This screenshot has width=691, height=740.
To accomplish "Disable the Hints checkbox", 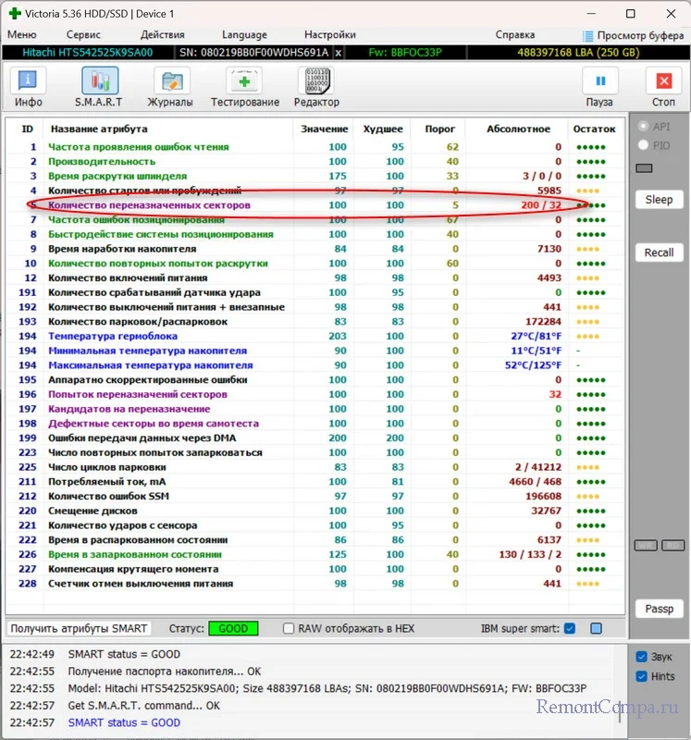I will [x=642, y=676].
